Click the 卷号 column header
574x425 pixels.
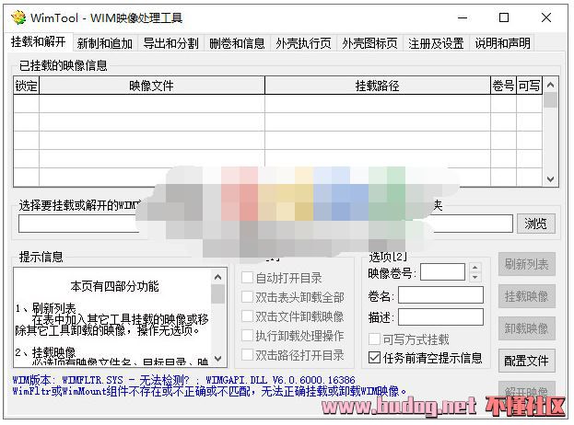point(503,86)
